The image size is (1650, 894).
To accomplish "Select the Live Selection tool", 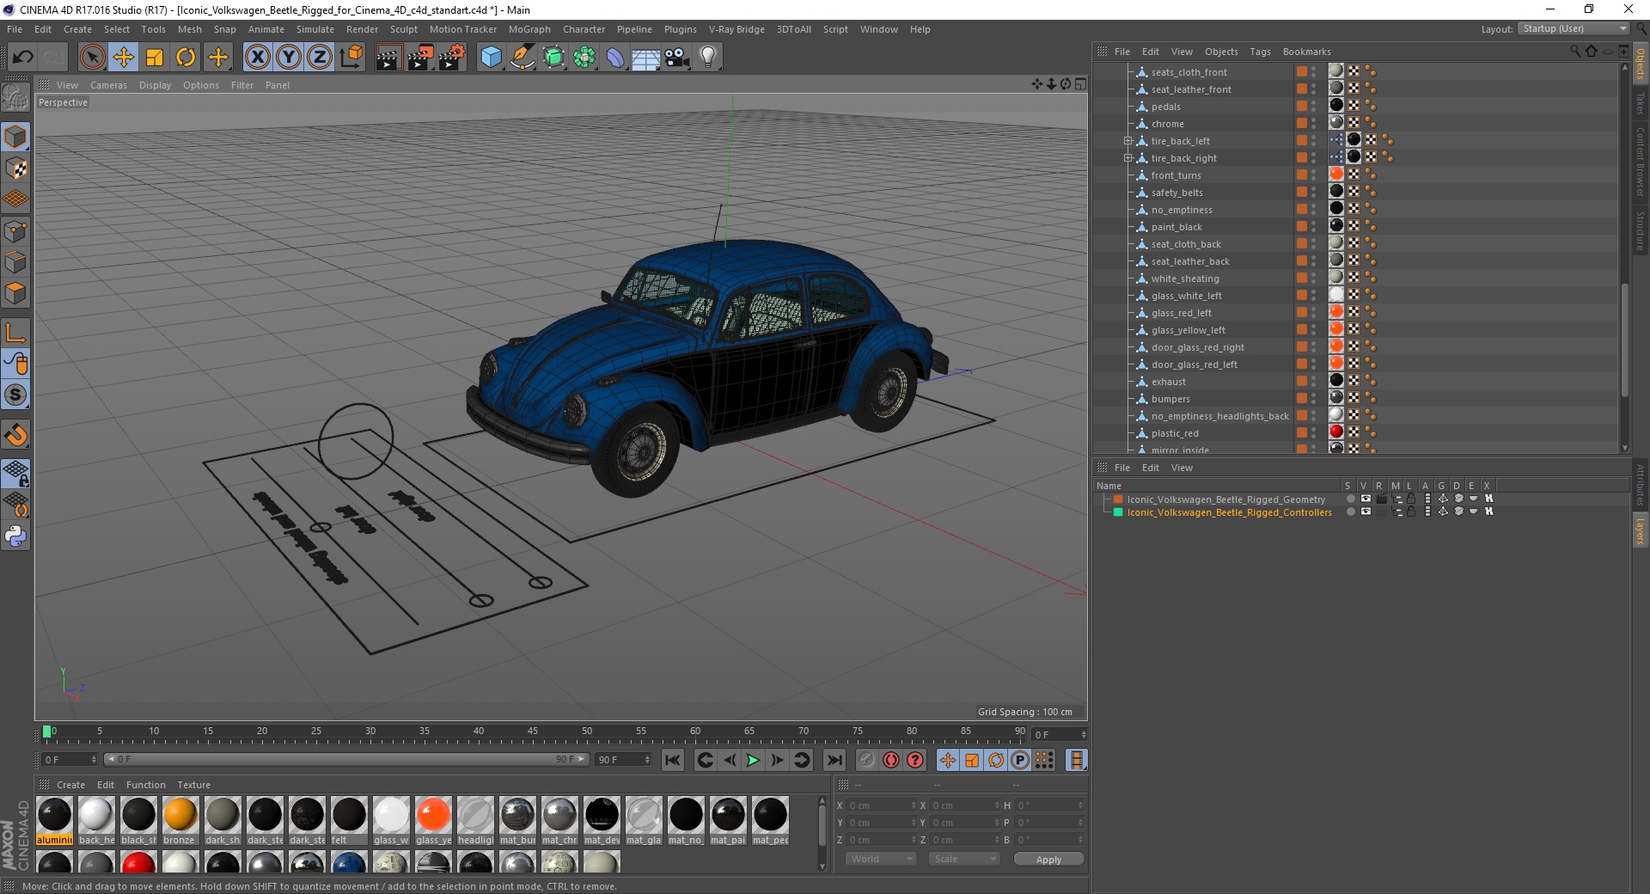I will (92, 58).
